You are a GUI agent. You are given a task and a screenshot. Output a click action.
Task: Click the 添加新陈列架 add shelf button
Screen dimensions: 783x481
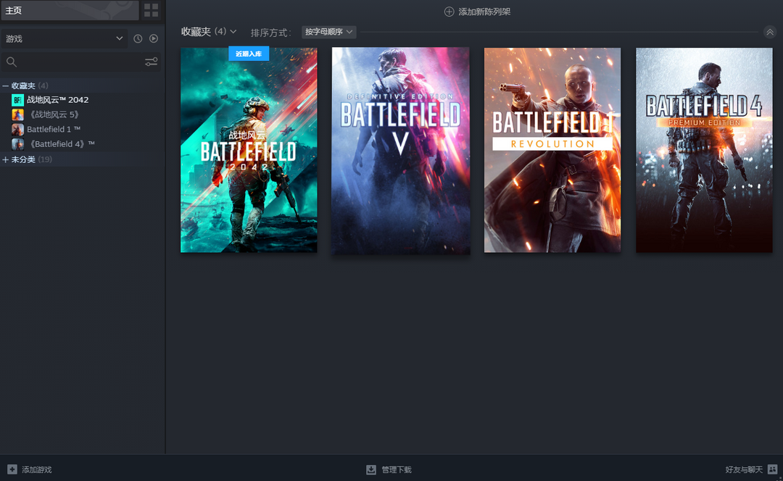pyautogui.click(x=477, y=12)
